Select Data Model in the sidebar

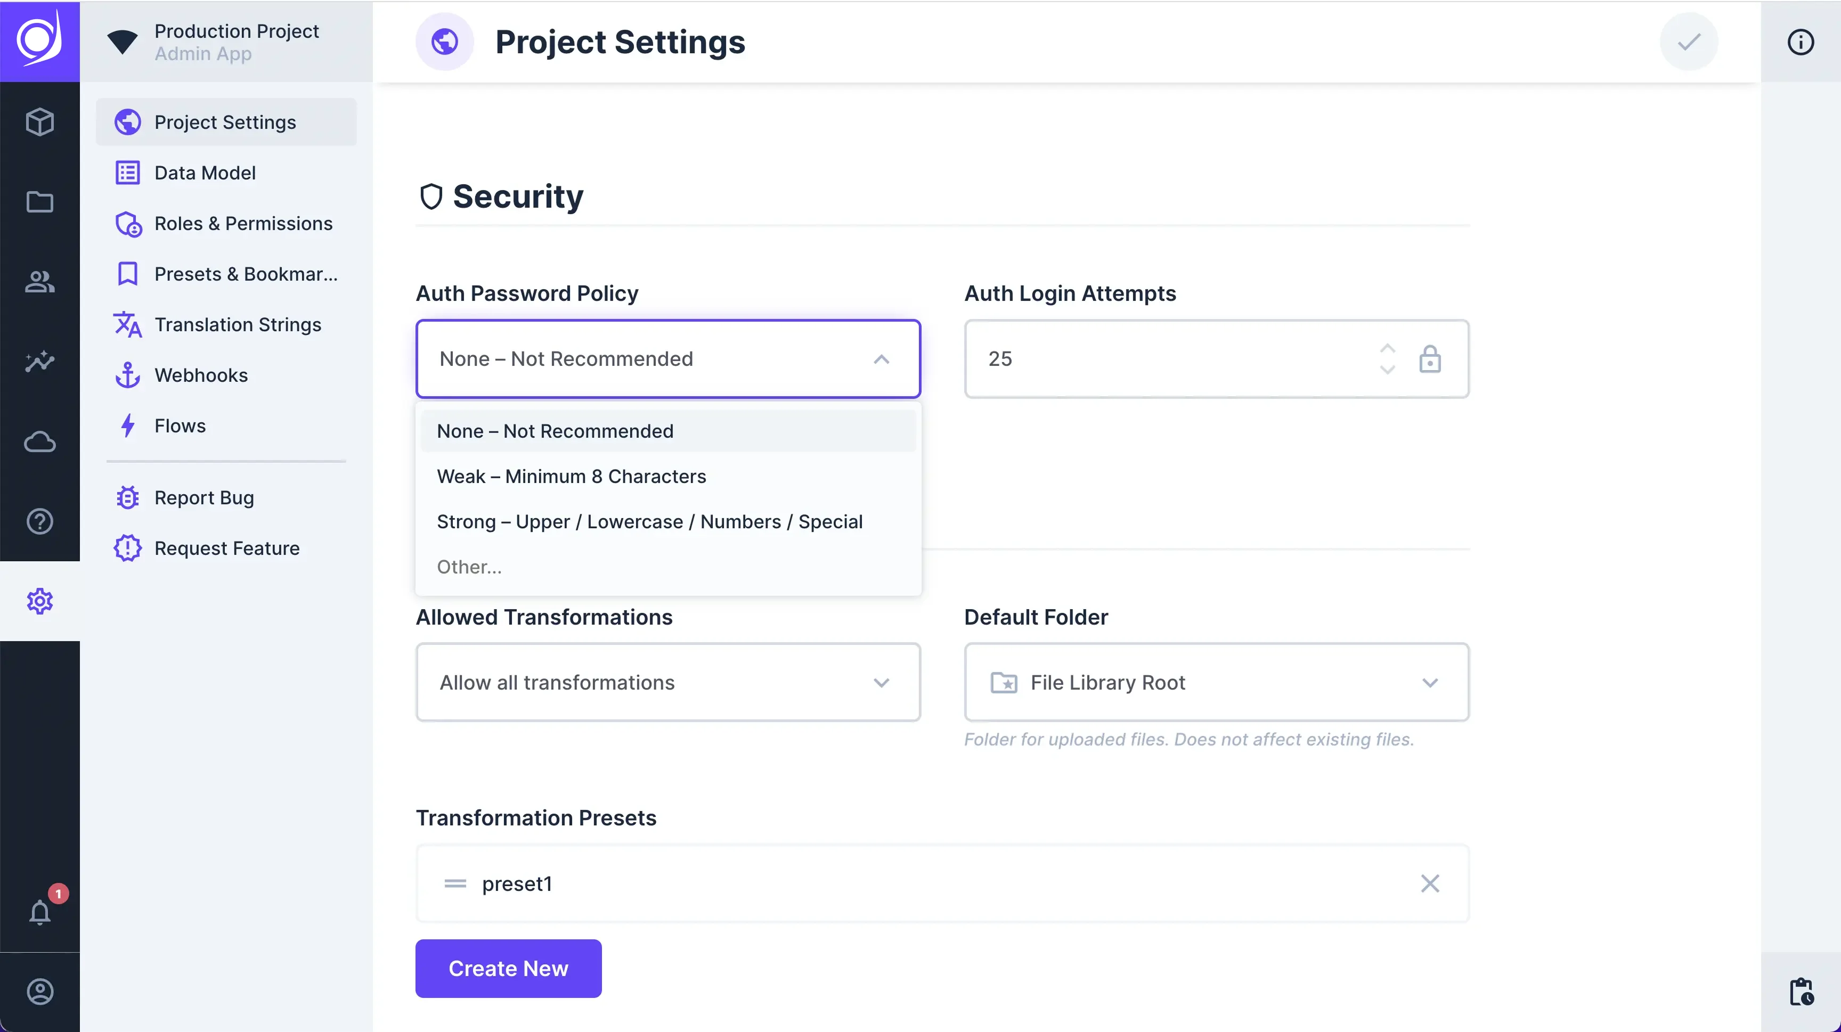(205, 172)
